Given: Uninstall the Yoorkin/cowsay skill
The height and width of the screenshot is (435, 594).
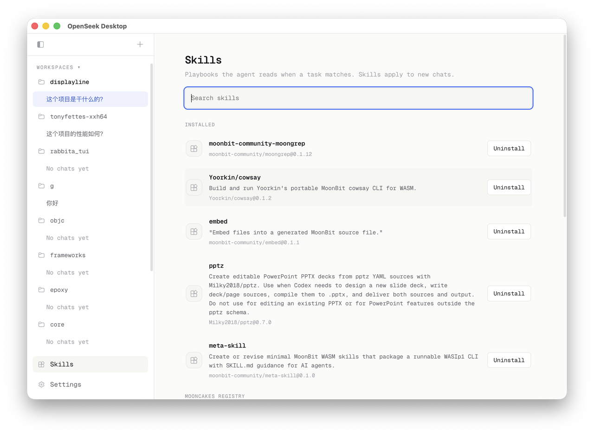Looking at the screenshot, I should click(509, 188).
